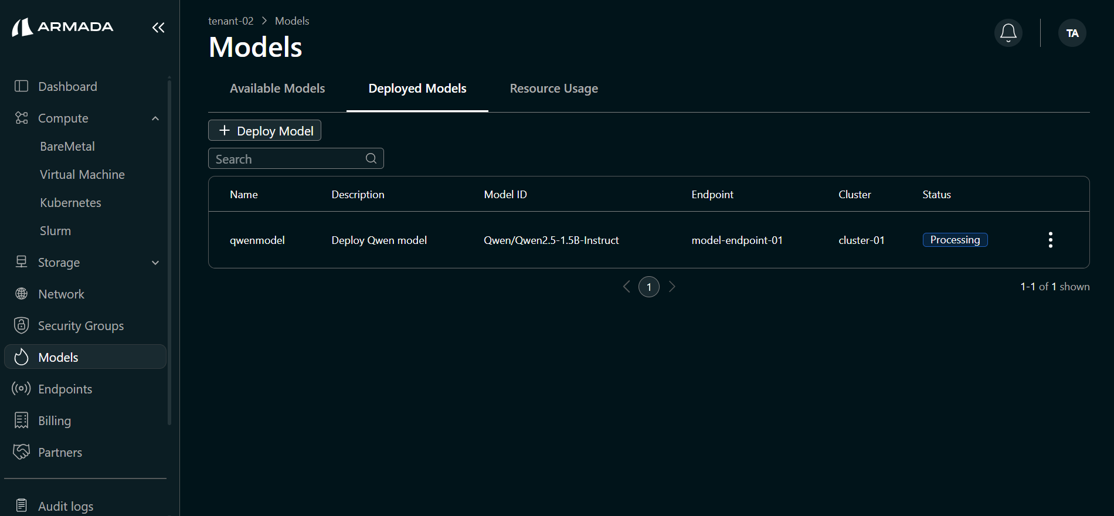Click the Endpoints broadcast icon
Viewport: 1114px width, 516px height.
click(21, 389)
